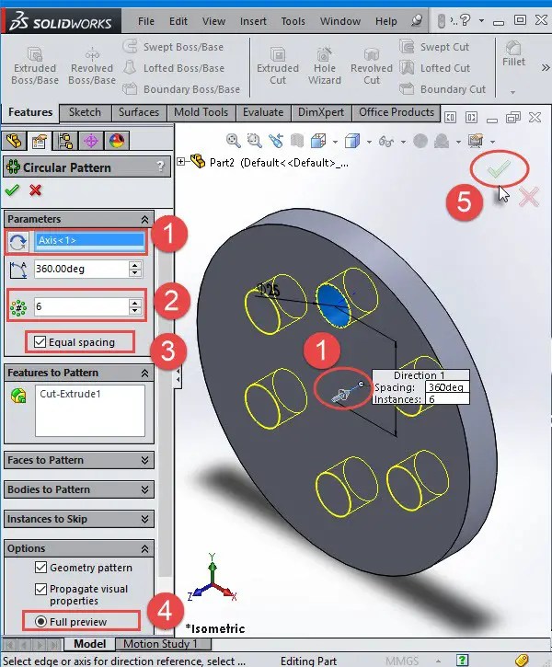552x667 pixels.
Task: Switch to the Office Products tab
Action: tap(397, 112)
